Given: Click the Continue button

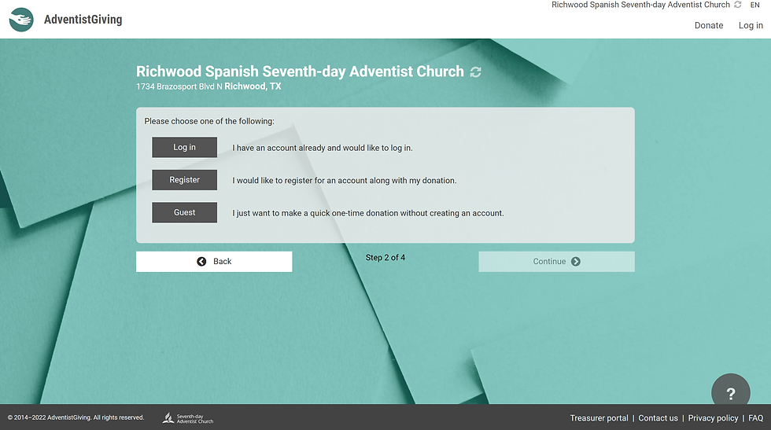Looking at the screenshot, I should pyautogui.click(x=556, y=262).
